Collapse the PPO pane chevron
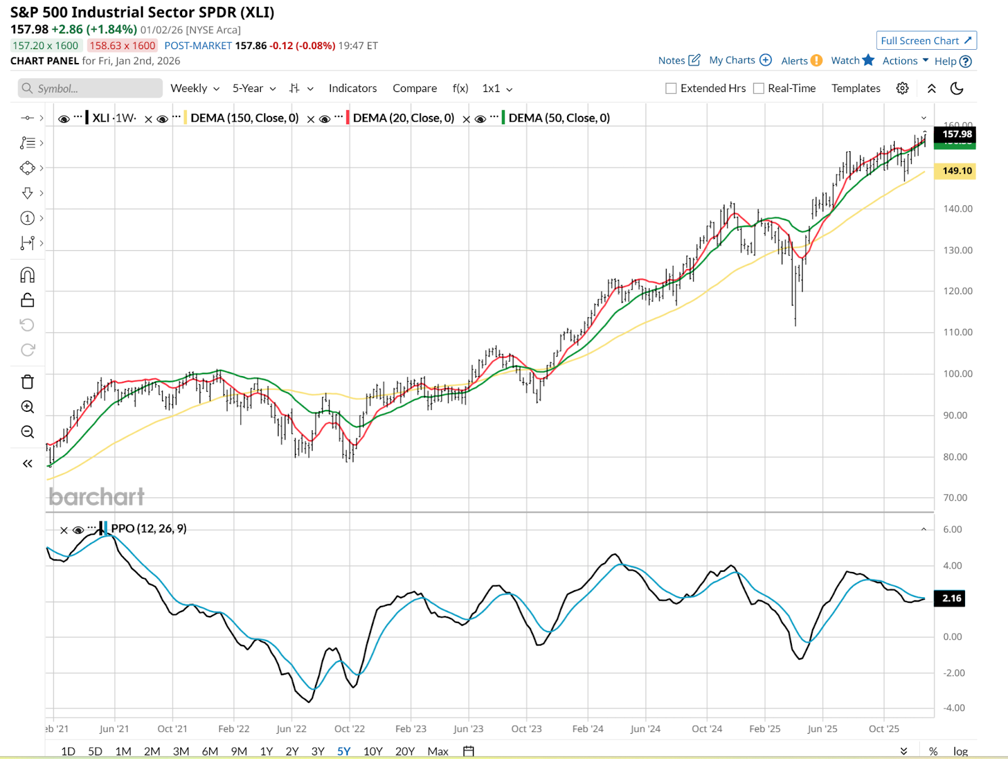 click(x=924, y=529)
